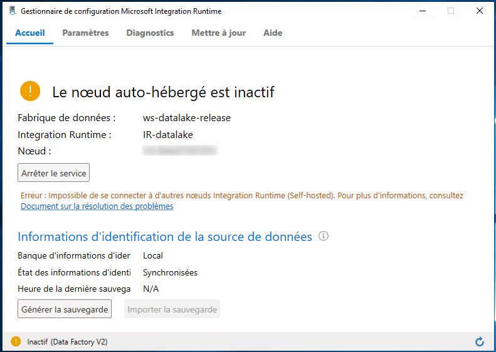Viewport: 496px width, 352px height.
Task: Select the ws-datalake-release data factory name
Action: (x=187, y=118)
